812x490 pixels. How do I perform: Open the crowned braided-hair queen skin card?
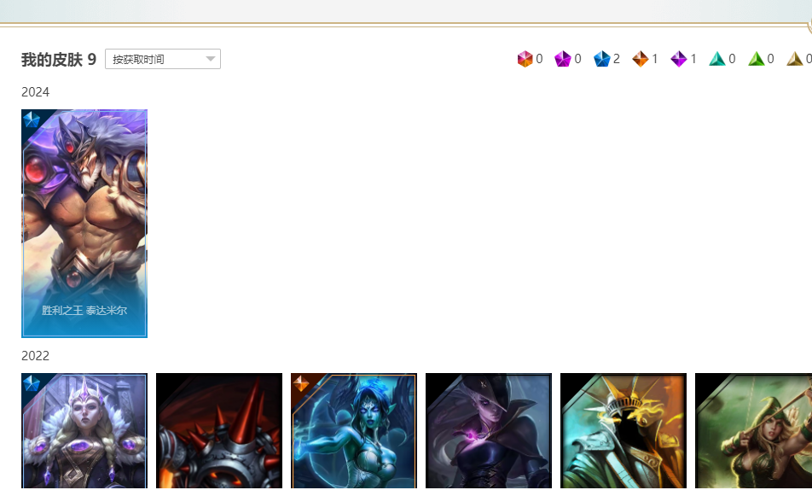(84, 430)
